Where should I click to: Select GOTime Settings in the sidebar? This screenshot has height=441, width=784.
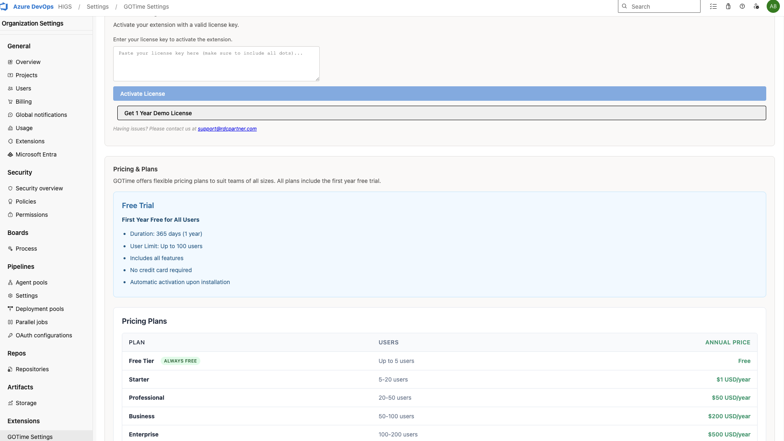[x=30, y=436]
